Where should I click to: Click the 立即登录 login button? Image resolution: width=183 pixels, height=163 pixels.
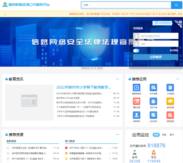pyautogui.click(x=156, y=57)
